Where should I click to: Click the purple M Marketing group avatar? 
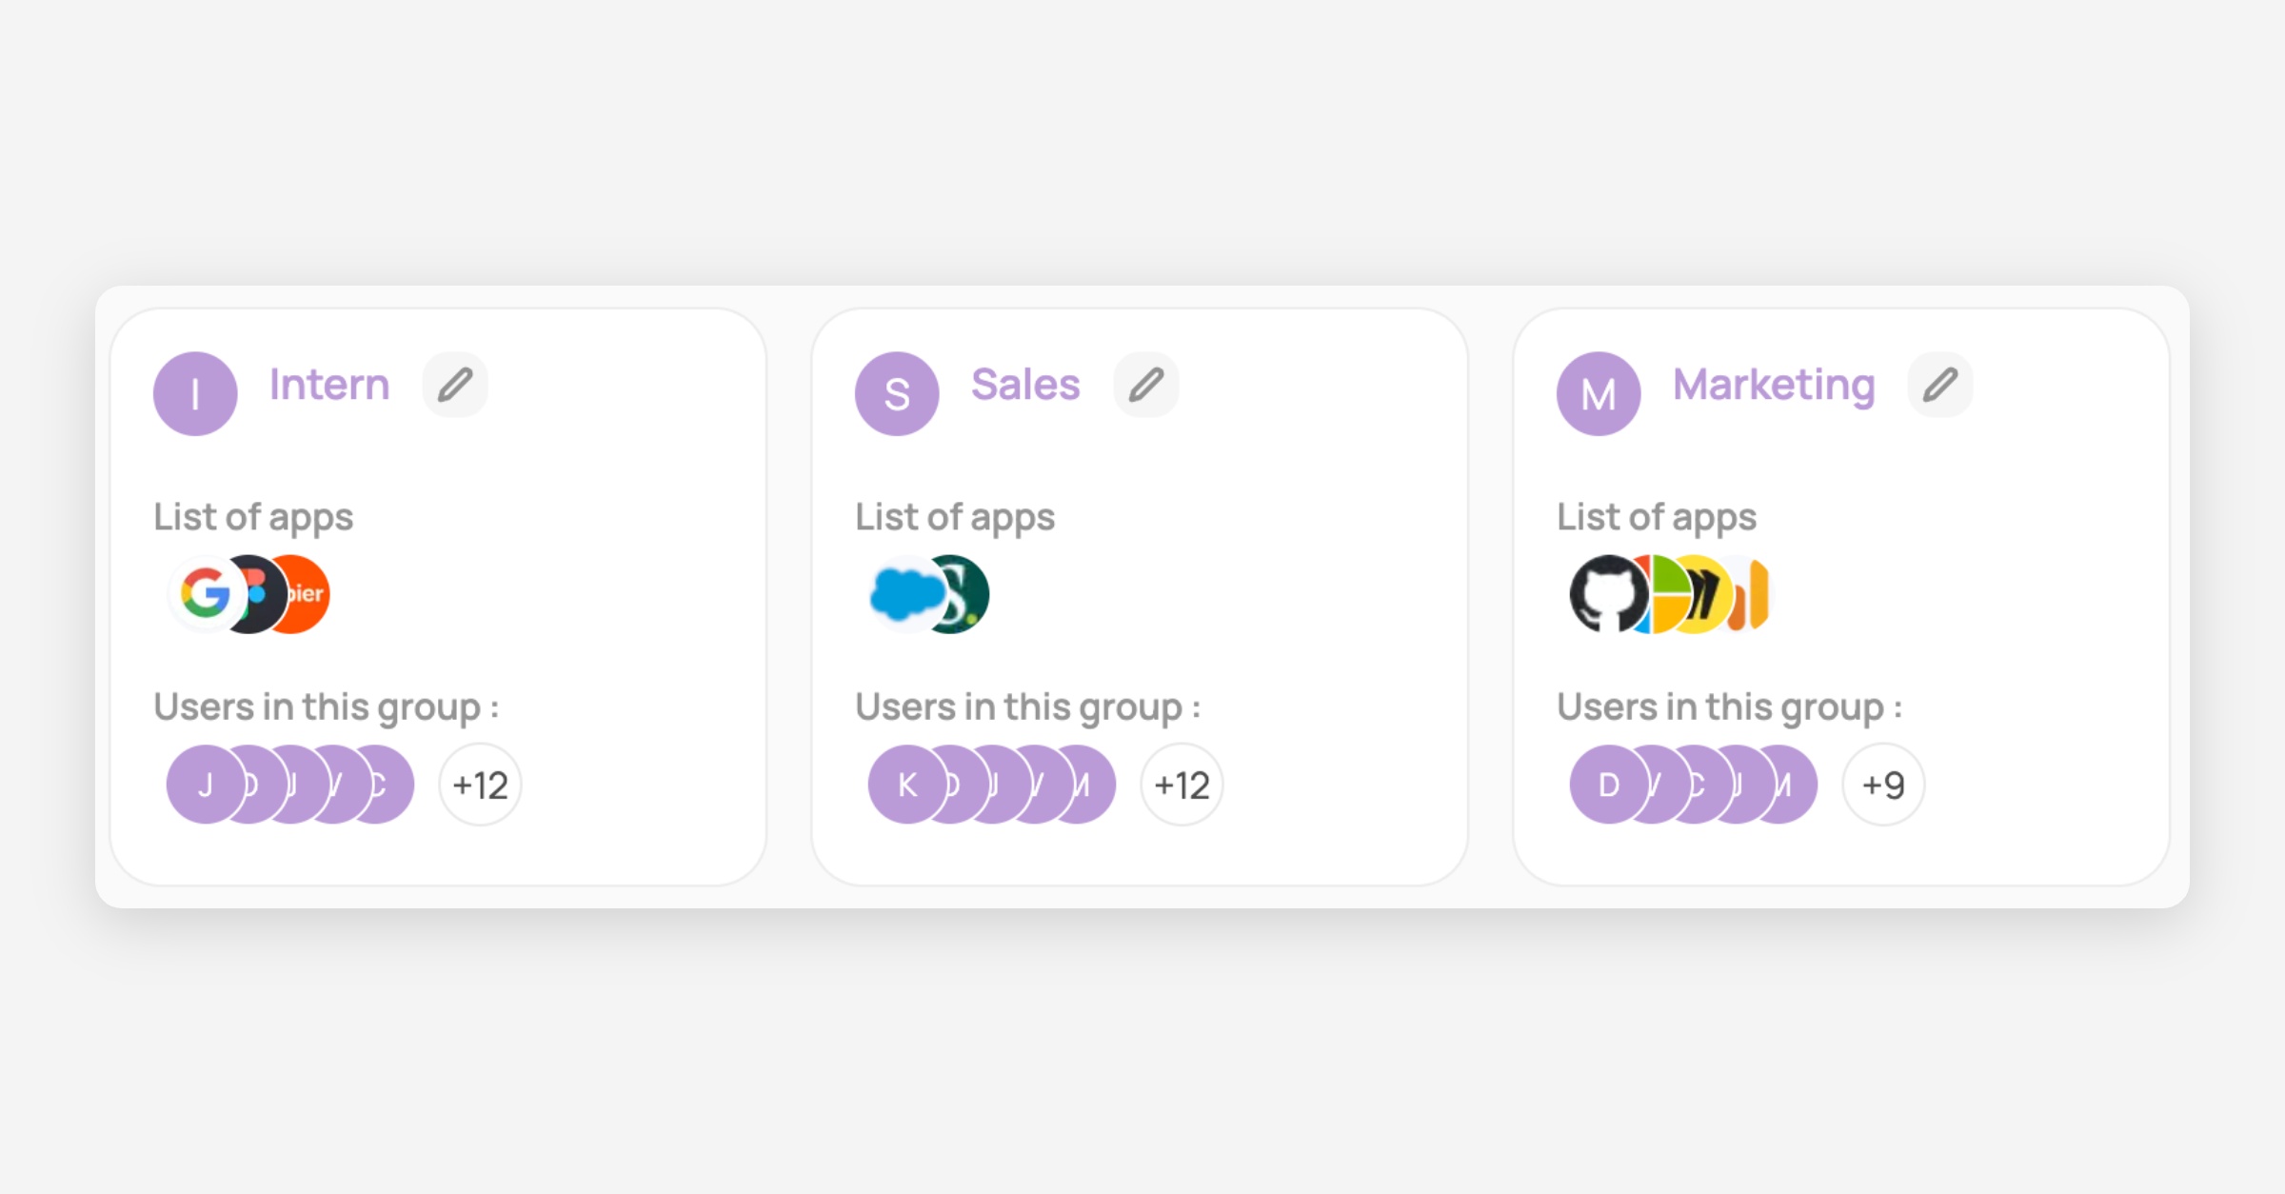[1599, 393]
